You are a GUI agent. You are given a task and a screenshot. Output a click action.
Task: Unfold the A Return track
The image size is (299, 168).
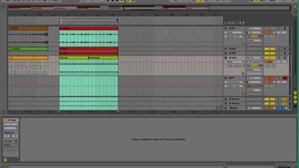[226, 99]
